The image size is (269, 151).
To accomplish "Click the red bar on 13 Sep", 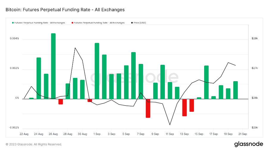I will pyautogui.click(x=184, y=107).
